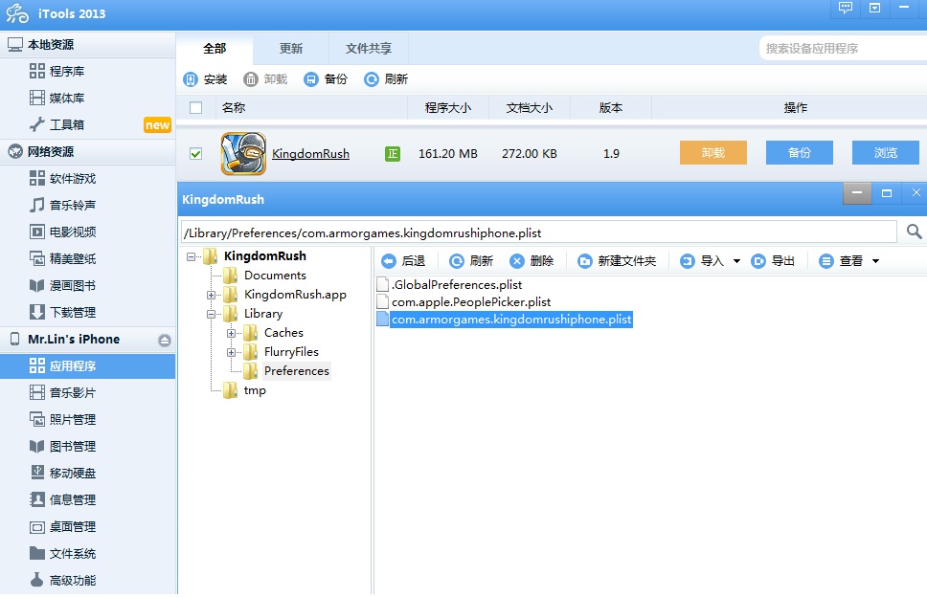Select .GlobalPreferences.plist file
Viewport: 927px width, 597px height.
click(x=449, y=284)
